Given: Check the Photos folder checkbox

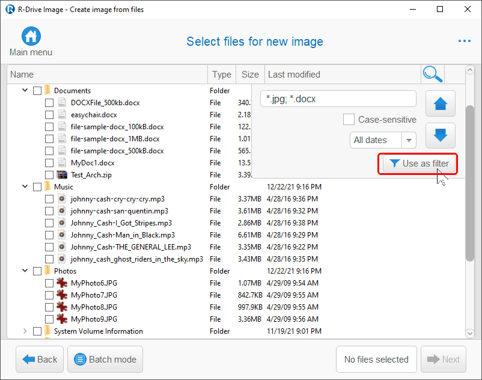Looking at the screenshot, I should 37,271.
